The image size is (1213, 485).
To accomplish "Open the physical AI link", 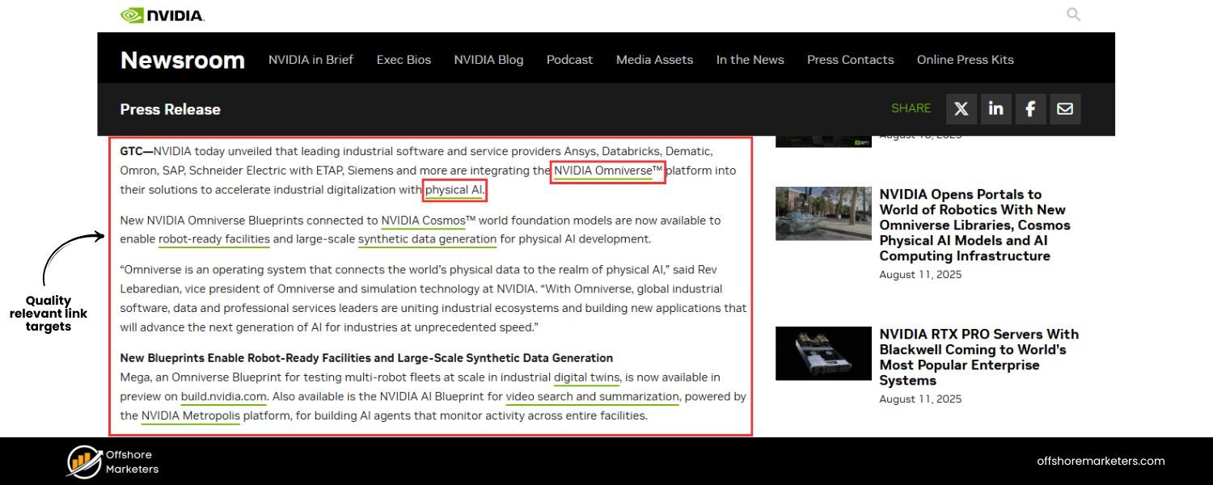I will point(454,190).
